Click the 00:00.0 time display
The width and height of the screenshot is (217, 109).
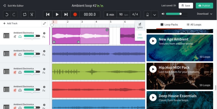point(90,14)
